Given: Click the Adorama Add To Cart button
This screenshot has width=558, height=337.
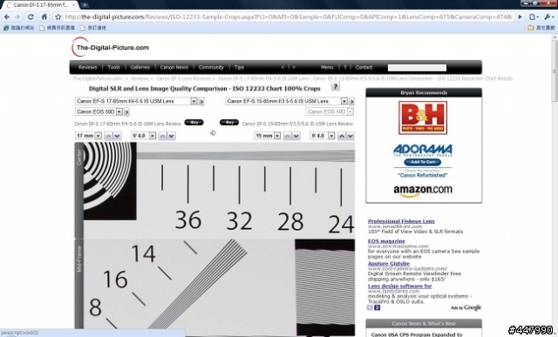Looking at the screenshot, I should pos(422,162).
